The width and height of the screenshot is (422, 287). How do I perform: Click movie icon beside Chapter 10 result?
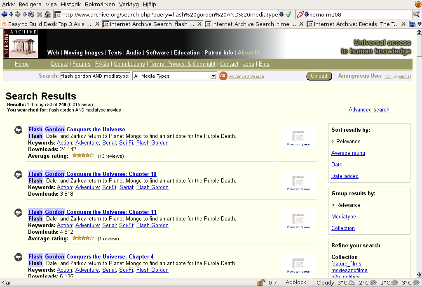pos(18,175)
